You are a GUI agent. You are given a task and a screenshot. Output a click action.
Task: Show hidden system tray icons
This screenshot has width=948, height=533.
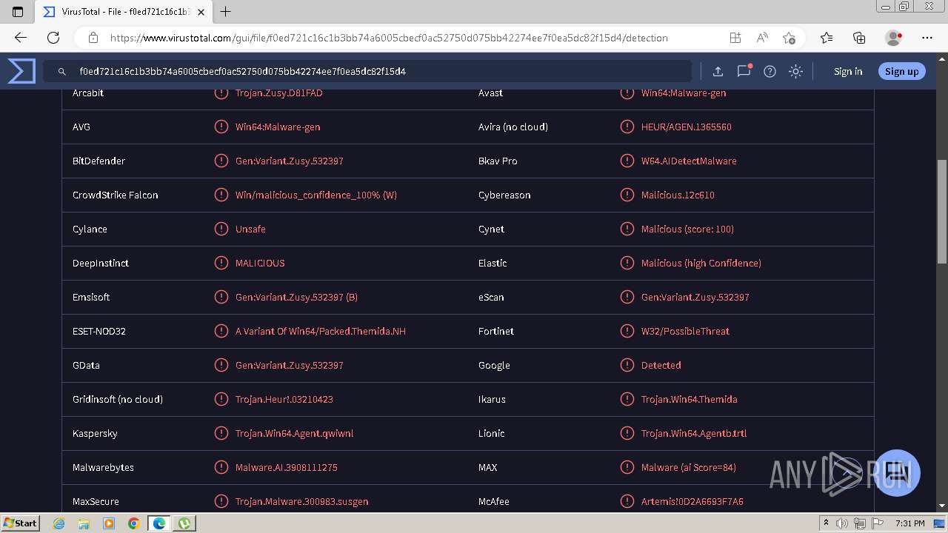[x=826, y=523]
